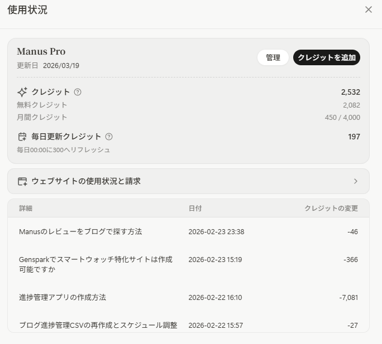Click the クレジットの変更 column header

[331, 208]
